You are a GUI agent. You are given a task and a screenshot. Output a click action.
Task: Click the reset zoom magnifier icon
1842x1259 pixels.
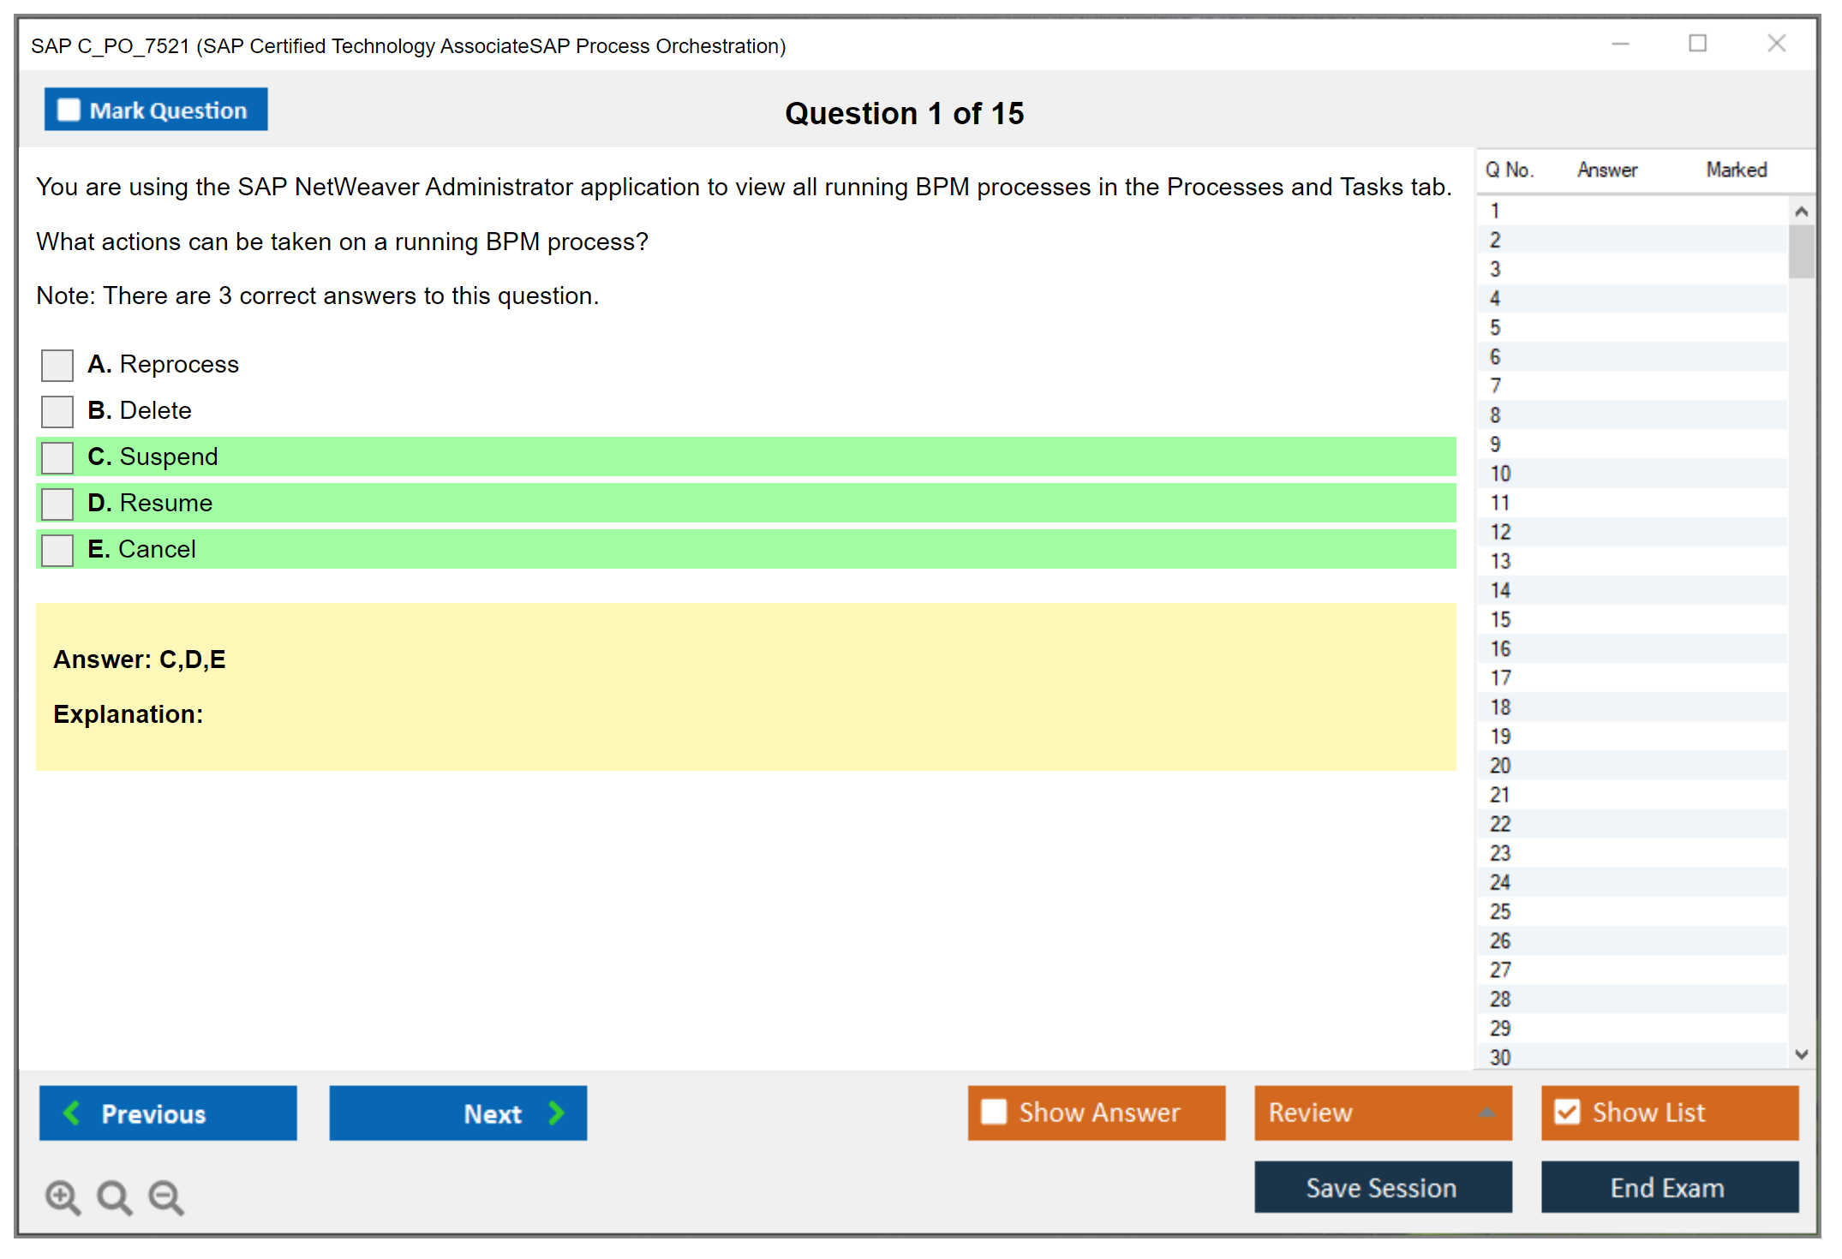tap(114, 1197)
